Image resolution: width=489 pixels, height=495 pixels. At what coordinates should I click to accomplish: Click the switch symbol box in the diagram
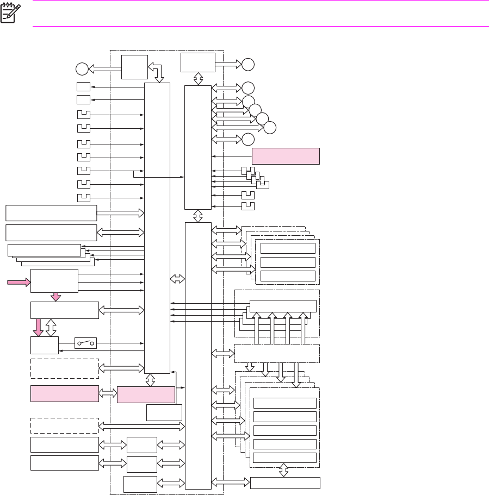85,343
